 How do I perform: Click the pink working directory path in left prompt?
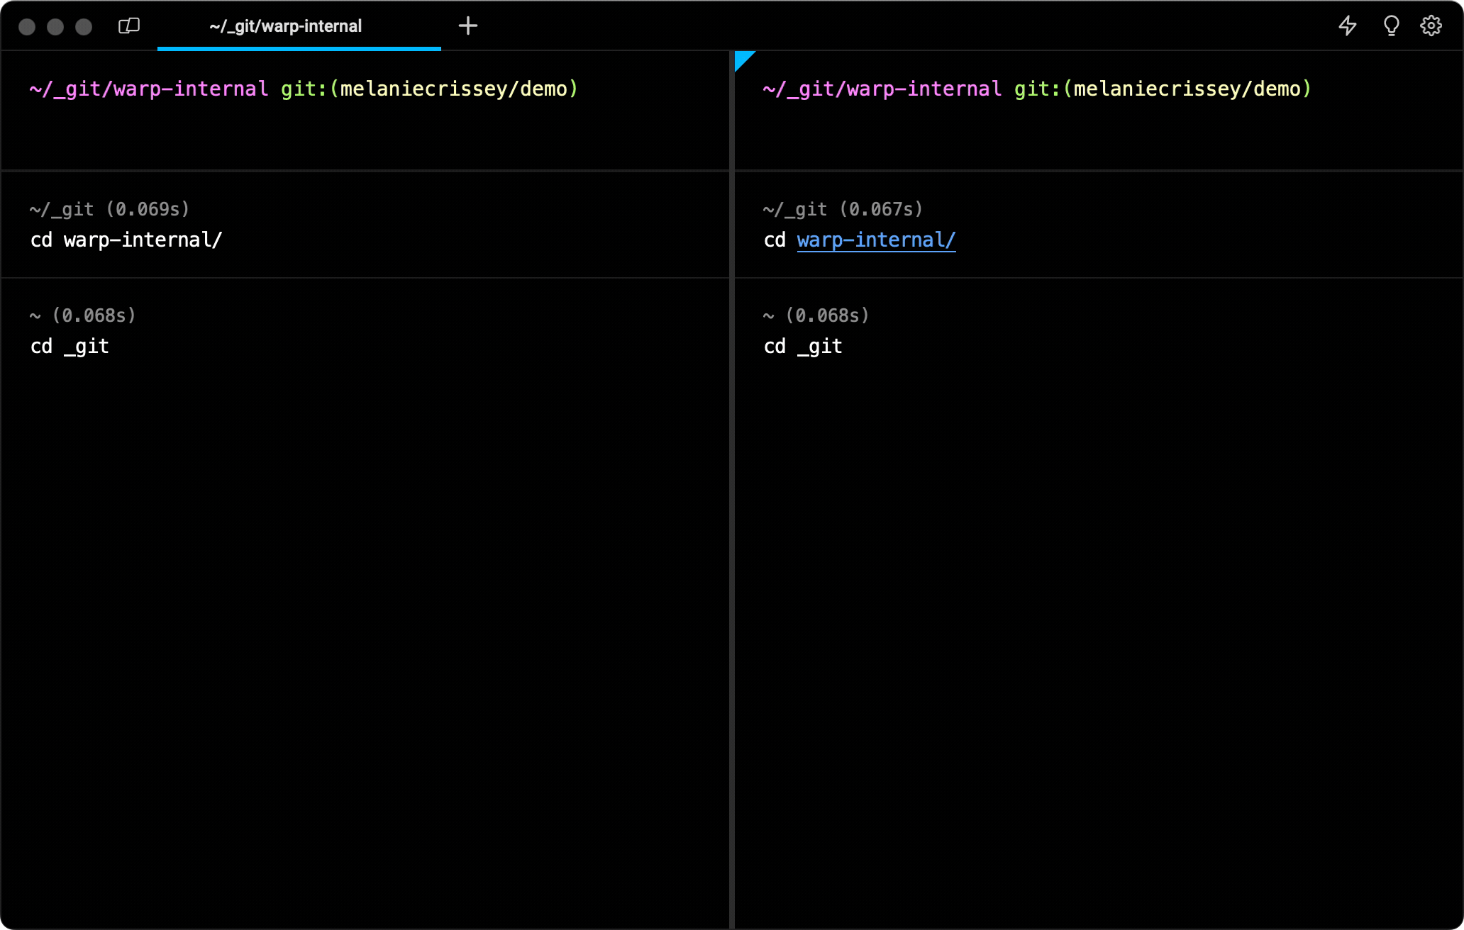point(149,89)
